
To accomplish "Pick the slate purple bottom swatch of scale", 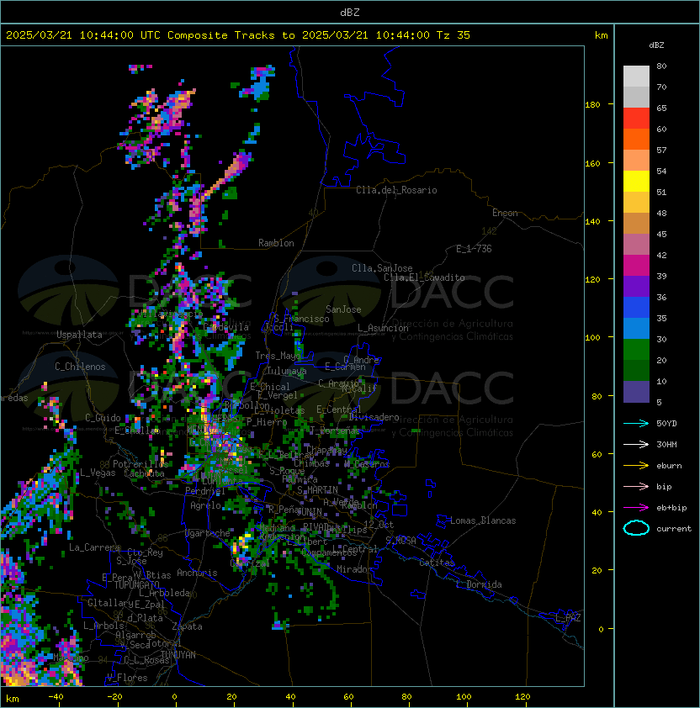I will pyautogui.click(x=636, y=392).
